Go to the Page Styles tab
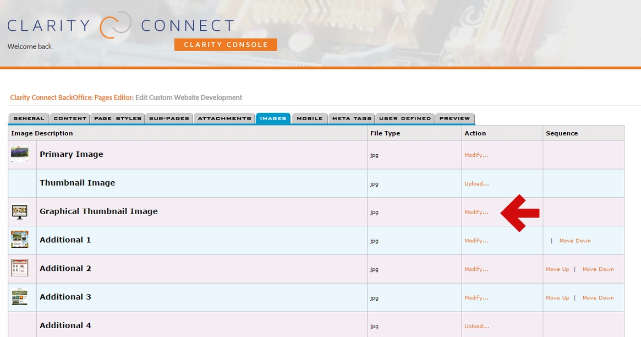 coord(118,118)
